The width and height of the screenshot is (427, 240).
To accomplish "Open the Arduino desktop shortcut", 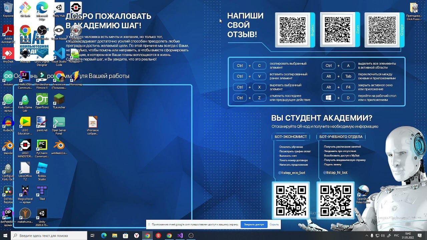I will pyautogui.click(x=8, y=78).
